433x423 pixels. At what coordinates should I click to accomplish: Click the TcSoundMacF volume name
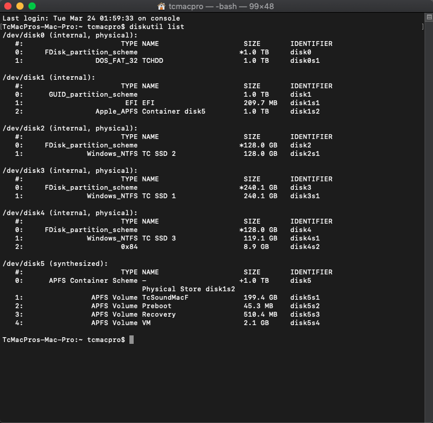(165, 297)
